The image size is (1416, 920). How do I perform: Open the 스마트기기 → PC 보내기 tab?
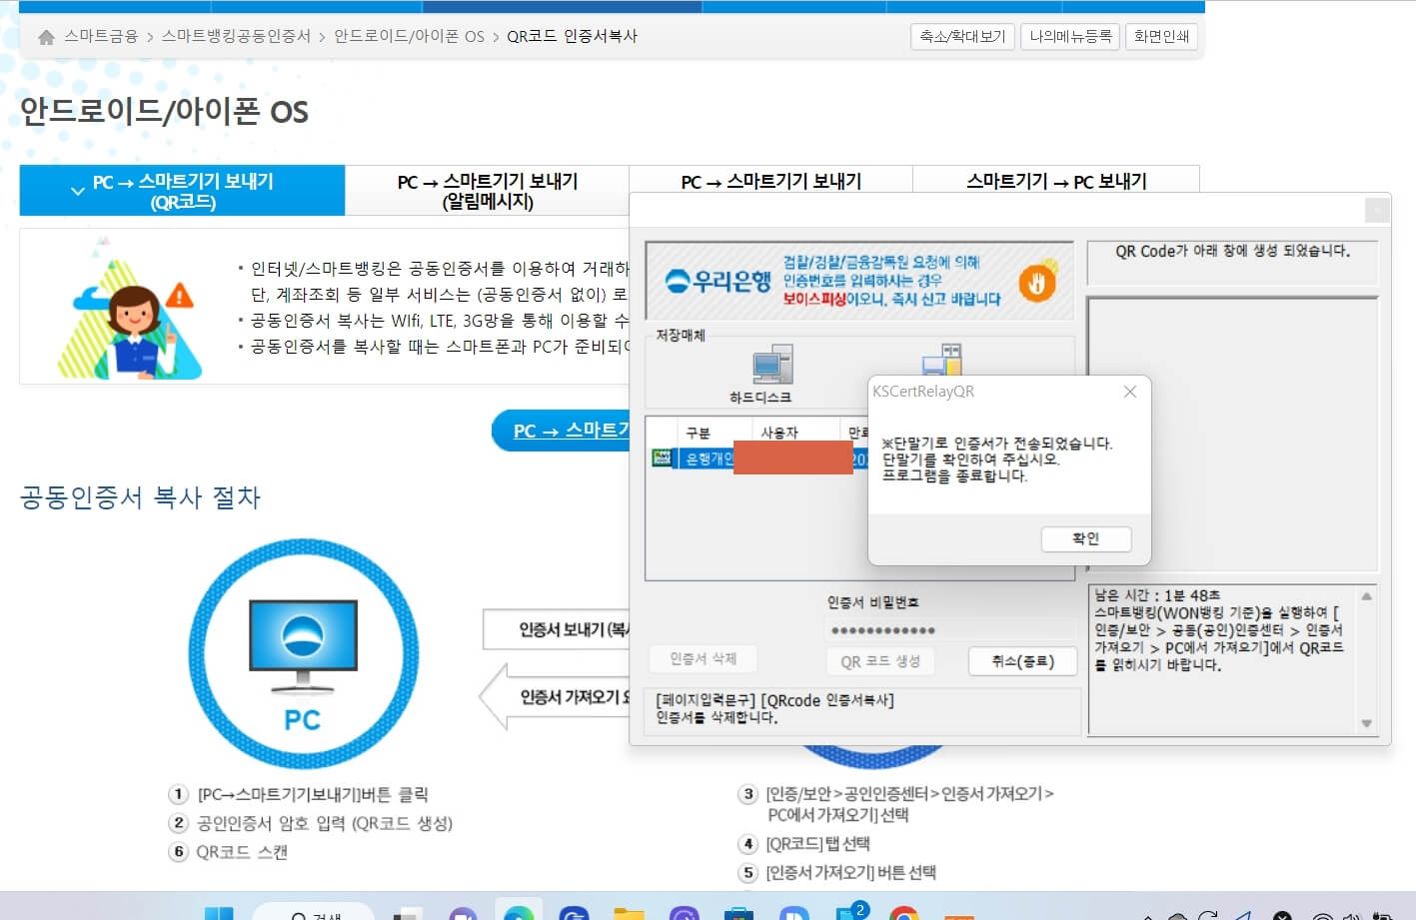[1057, 181]
